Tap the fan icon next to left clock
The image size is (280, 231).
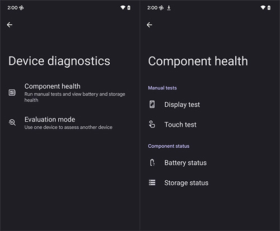click(21, 8)
